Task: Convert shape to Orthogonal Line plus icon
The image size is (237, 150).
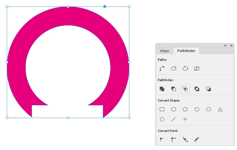Action: coord(185,119)
